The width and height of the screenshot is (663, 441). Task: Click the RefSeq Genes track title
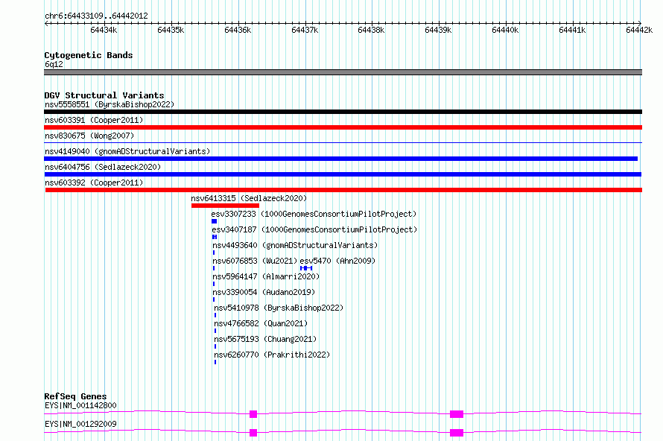[x=76, y=396]
